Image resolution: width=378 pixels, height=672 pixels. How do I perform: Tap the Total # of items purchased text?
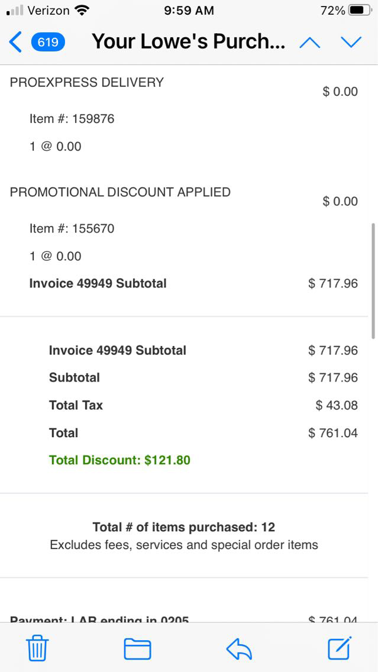(x=183, y=527)
